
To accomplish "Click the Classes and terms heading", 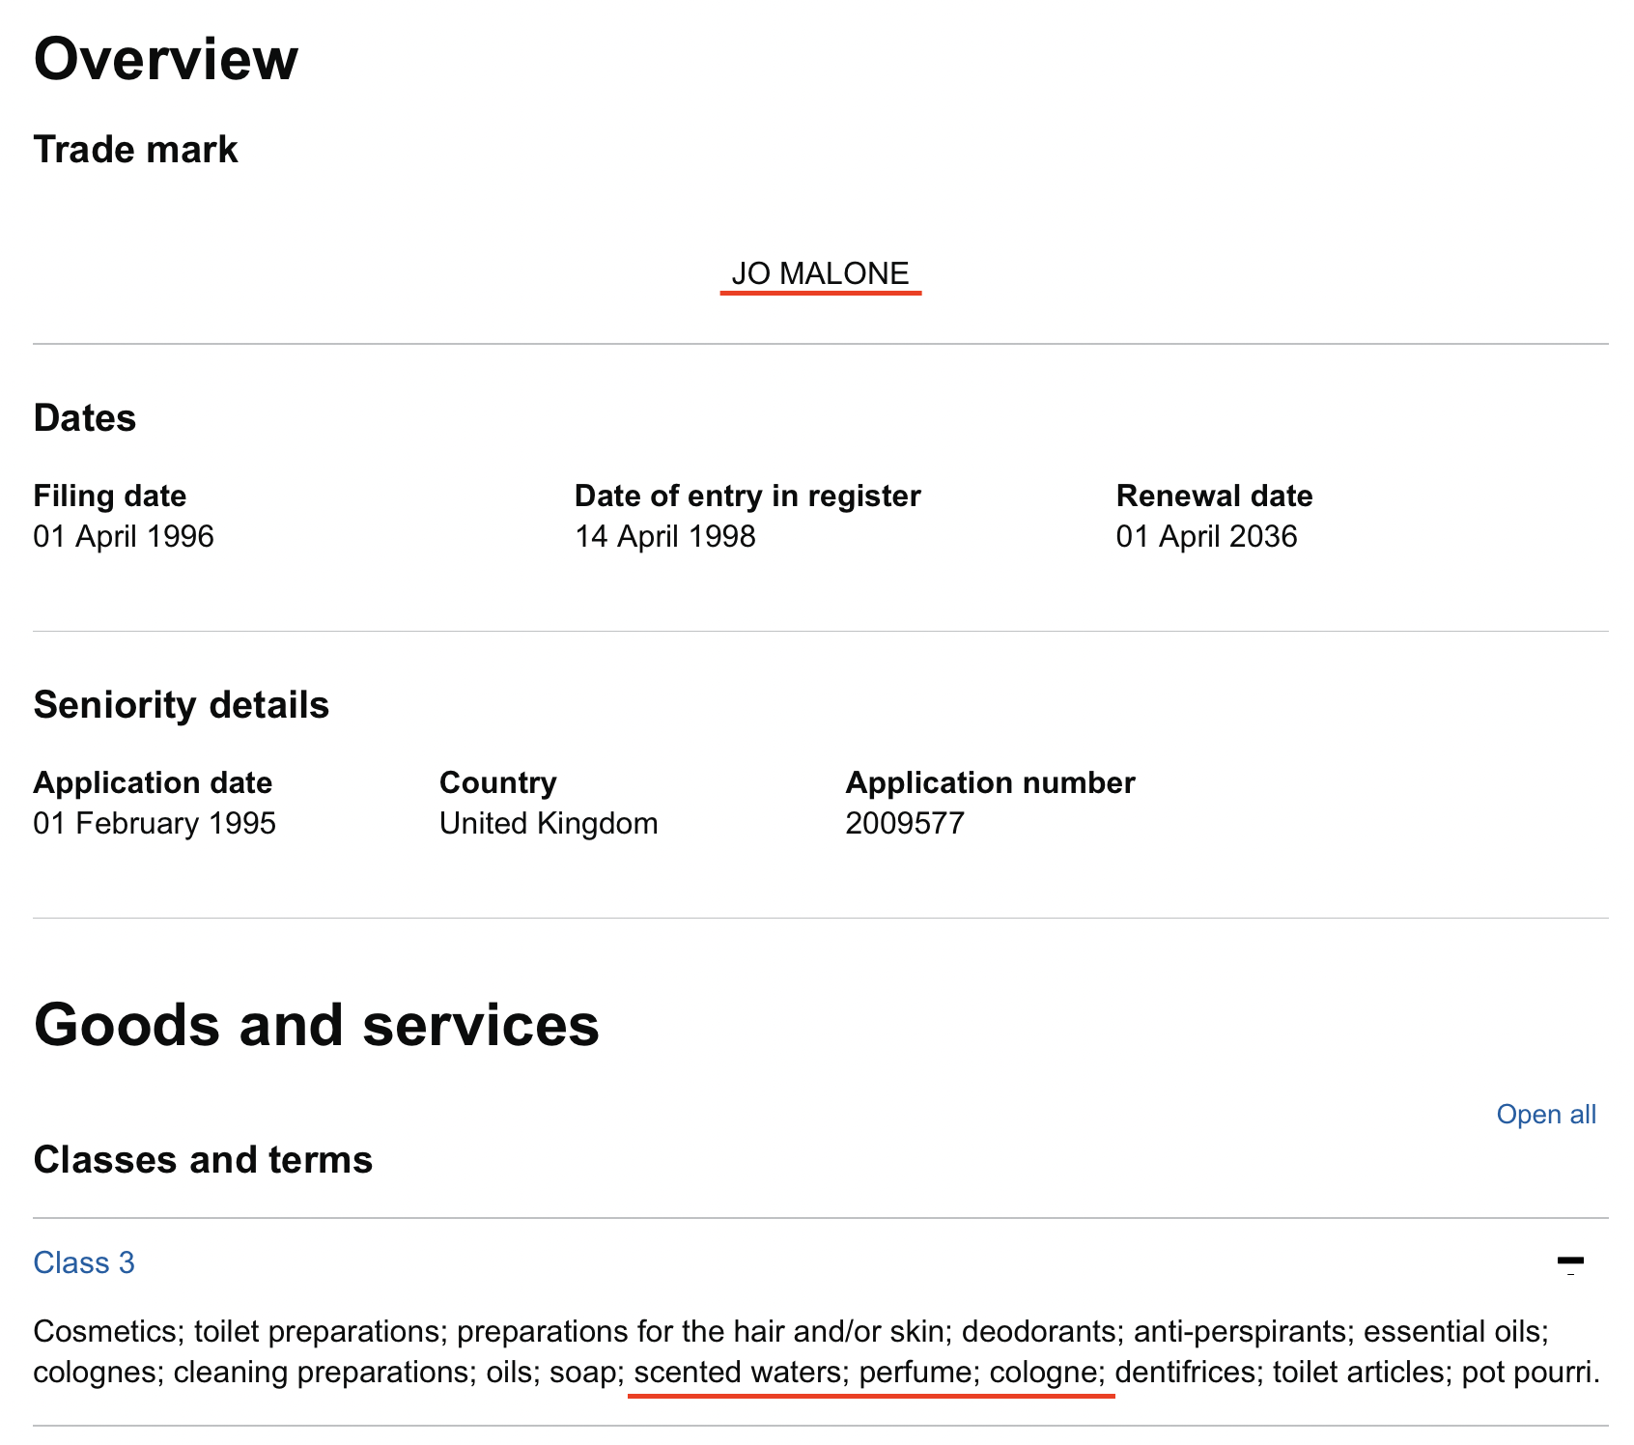I will point(203,1159).
